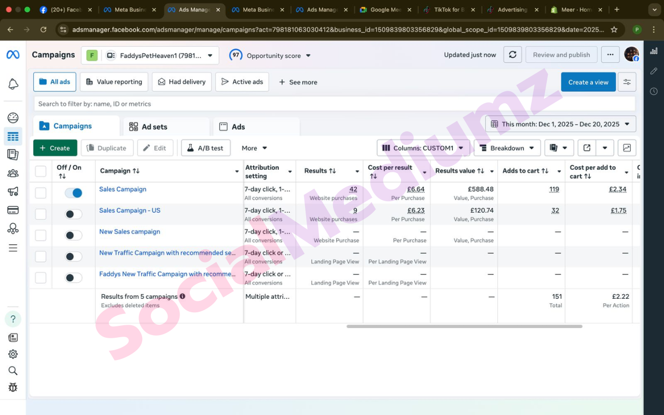Expand the Breakdown dropdown
Screen dimensions: 664x415
point(507,148)
